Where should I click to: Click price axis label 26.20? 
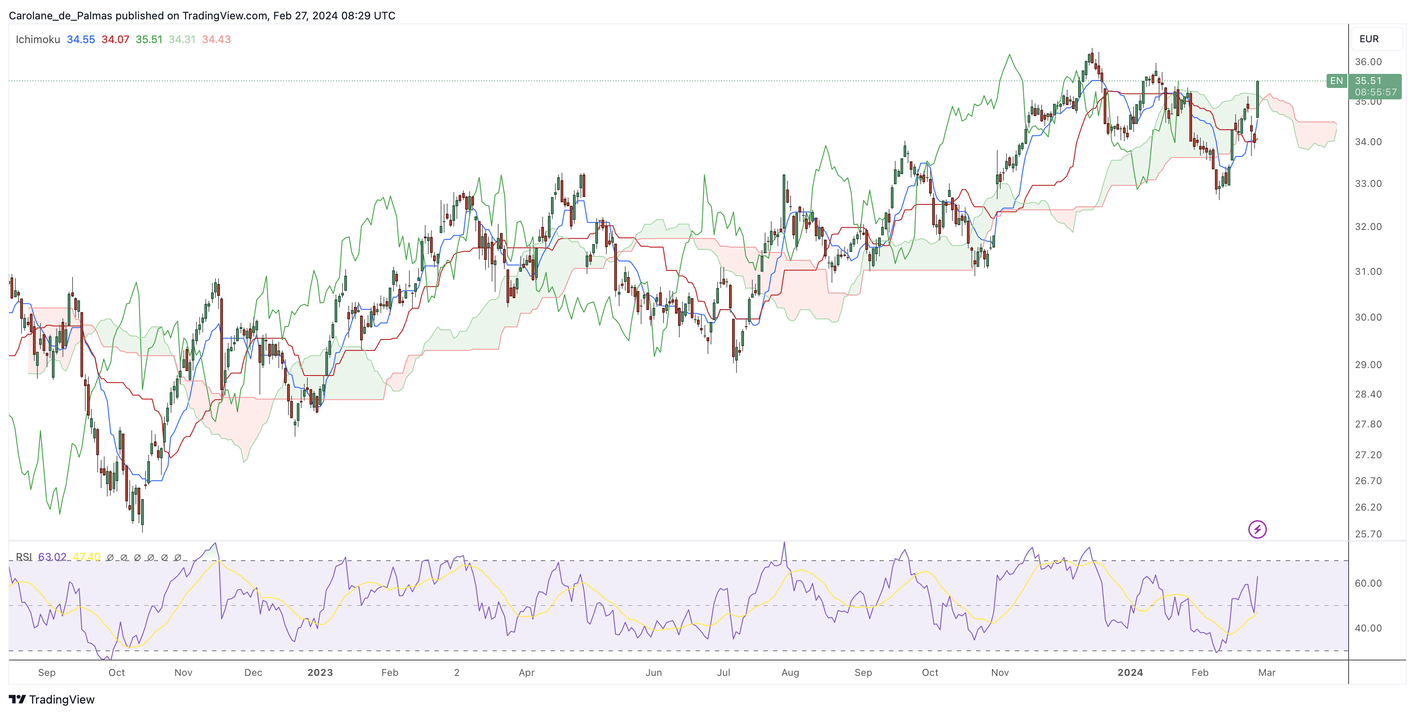(1368, 507)
